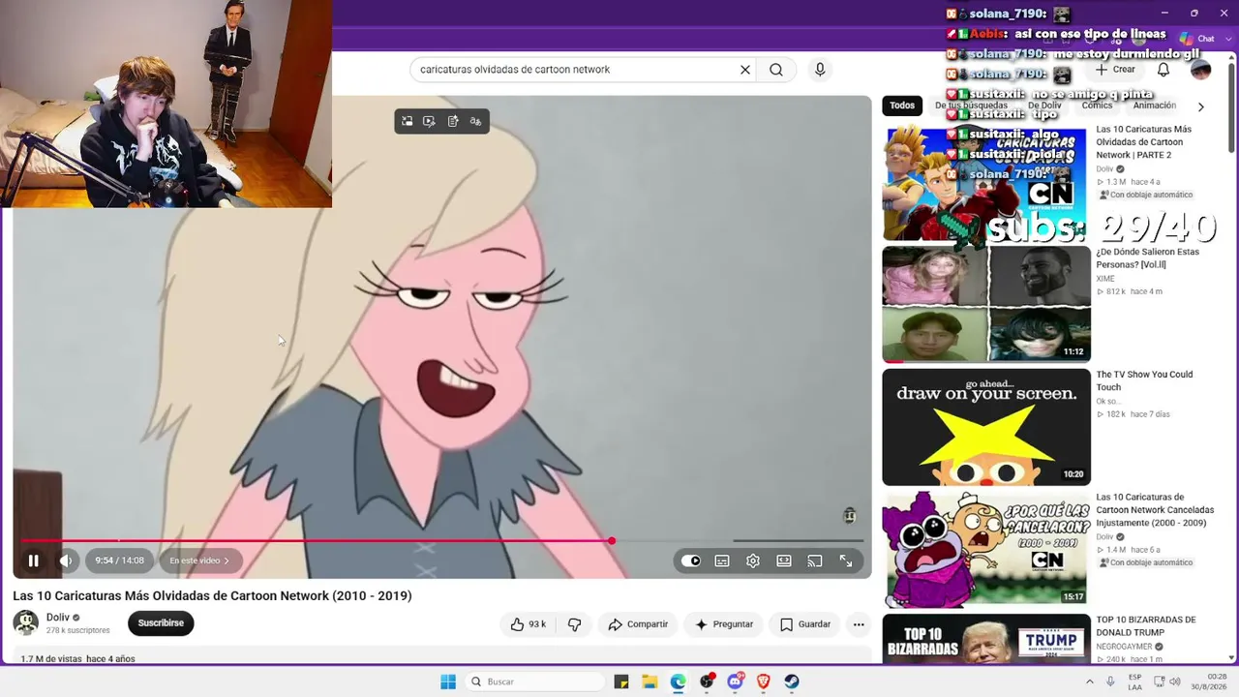This screenshot has width=1239, height=697.
Task: Open the taskbar microphone tray icon
Action: 1110,682
